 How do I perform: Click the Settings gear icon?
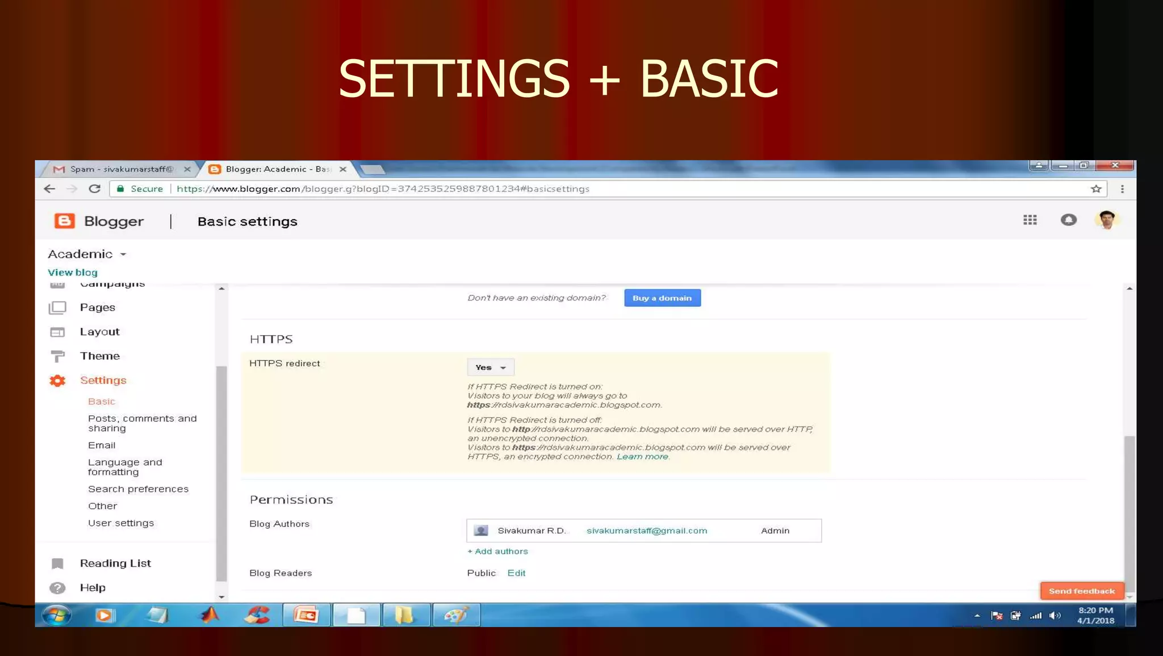(x=57, y=381)
